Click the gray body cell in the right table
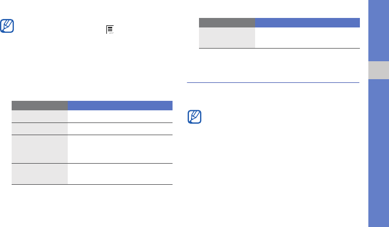The width and height of the screenshot is (389, 227). click(227, 37)
